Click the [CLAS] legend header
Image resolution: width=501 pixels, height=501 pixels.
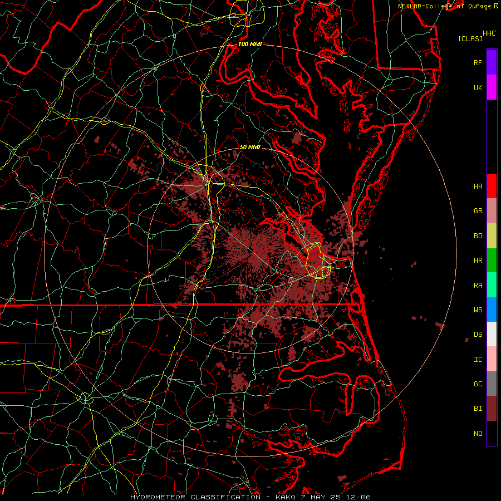[470, 38]
